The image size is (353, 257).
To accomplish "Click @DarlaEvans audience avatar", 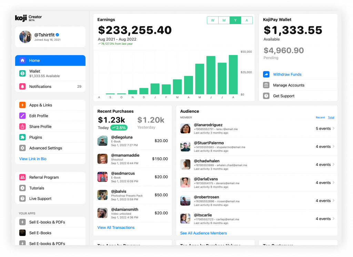I will point(185,183).
